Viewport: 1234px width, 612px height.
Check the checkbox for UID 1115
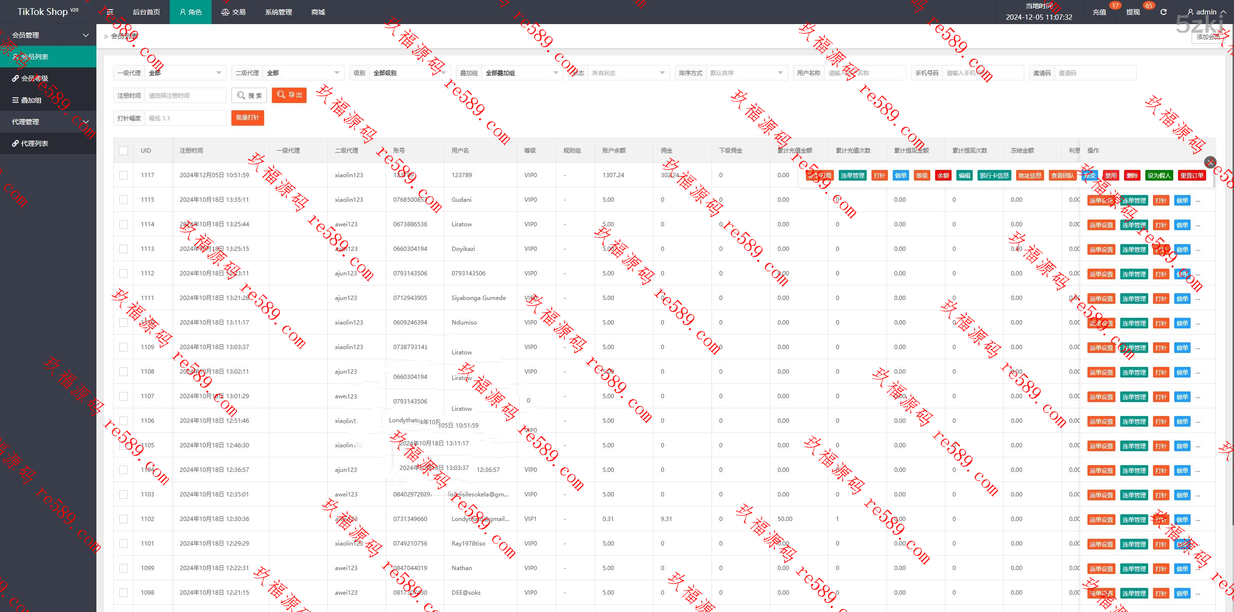coord(123,200)
